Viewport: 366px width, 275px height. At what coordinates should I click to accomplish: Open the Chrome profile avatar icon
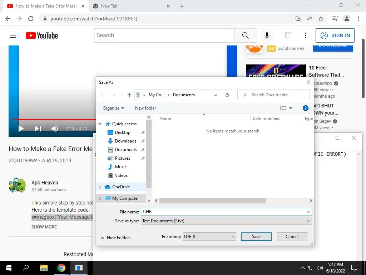click(x=347, y=19)
